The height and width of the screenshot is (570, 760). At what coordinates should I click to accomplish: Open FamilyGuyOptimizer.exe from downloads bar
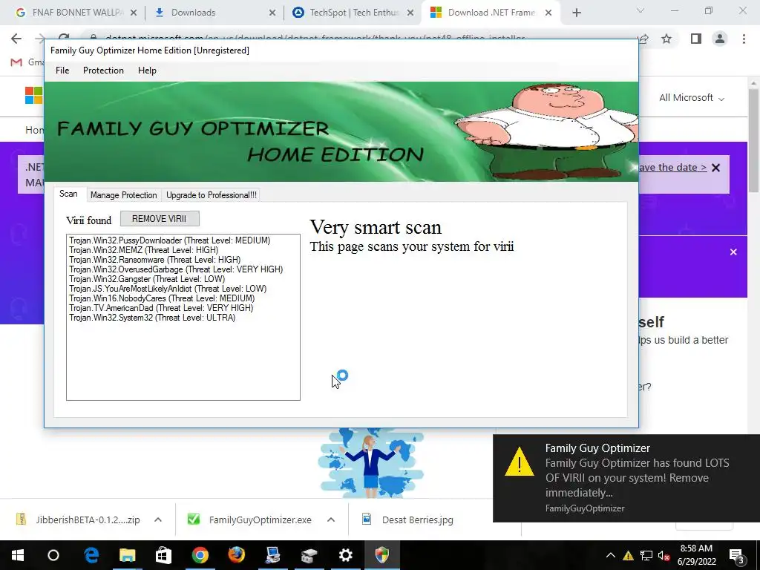tap(251, 520)
